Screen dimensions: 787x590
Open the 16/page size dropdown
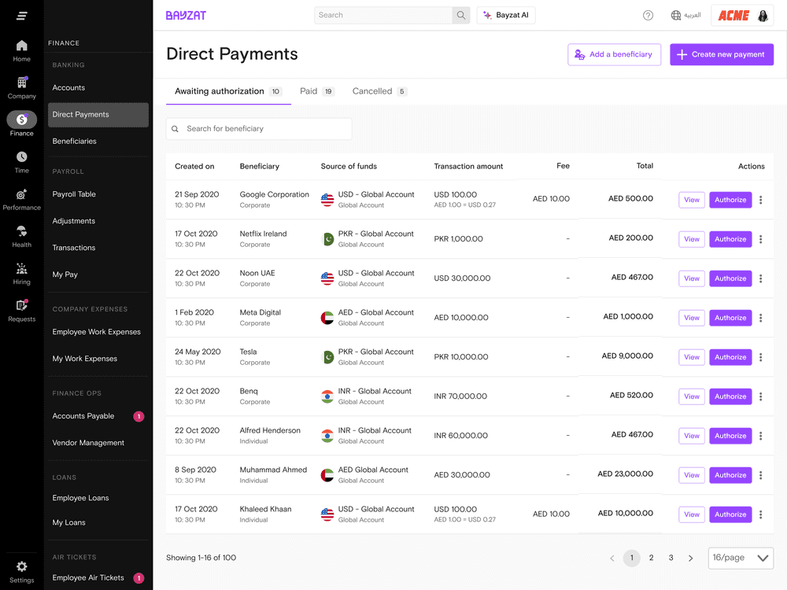[741, 558]
